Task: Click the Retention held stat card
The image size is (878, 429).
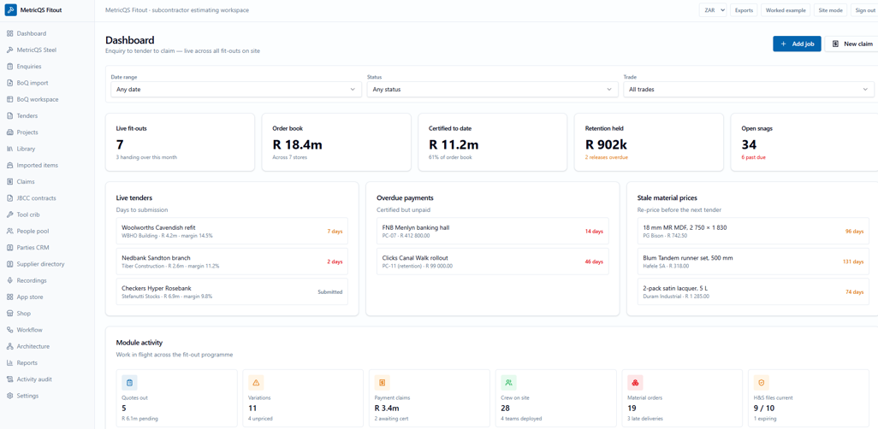Action: click(x=649, y=142)
